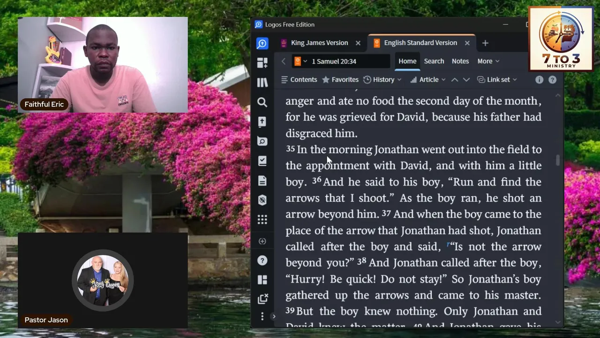The height and width of the screenshot is (338, 600).
Task: Click the scroll up arrow of reading pane
Action: pos(558,95)
